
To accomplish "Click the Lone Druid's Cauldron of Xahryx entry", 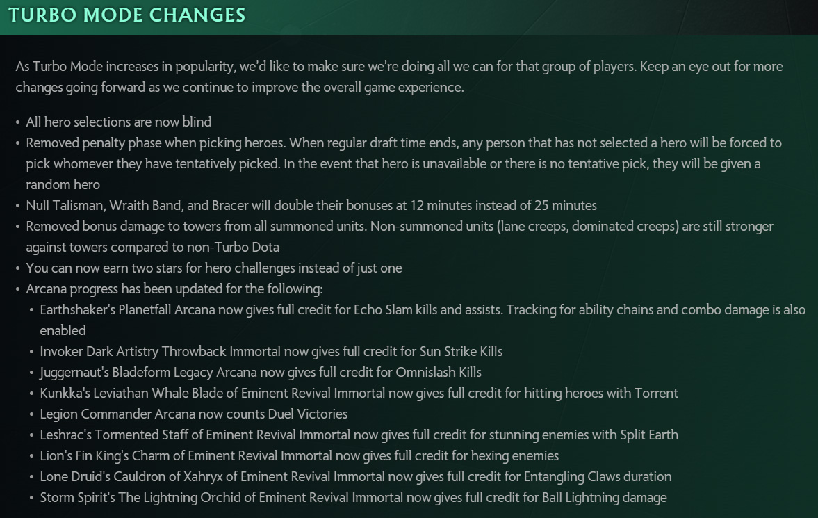I will tap(356, 477).
